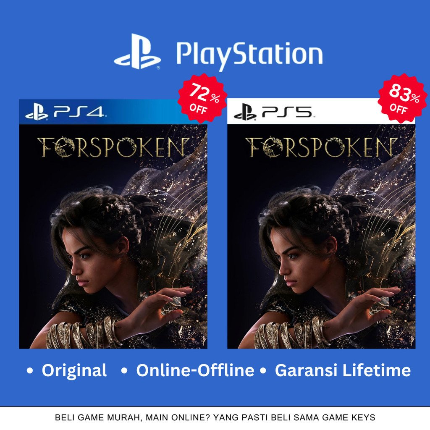Click the PS4 text on blue banner
The image size is (430, 430).
(79, 111)
